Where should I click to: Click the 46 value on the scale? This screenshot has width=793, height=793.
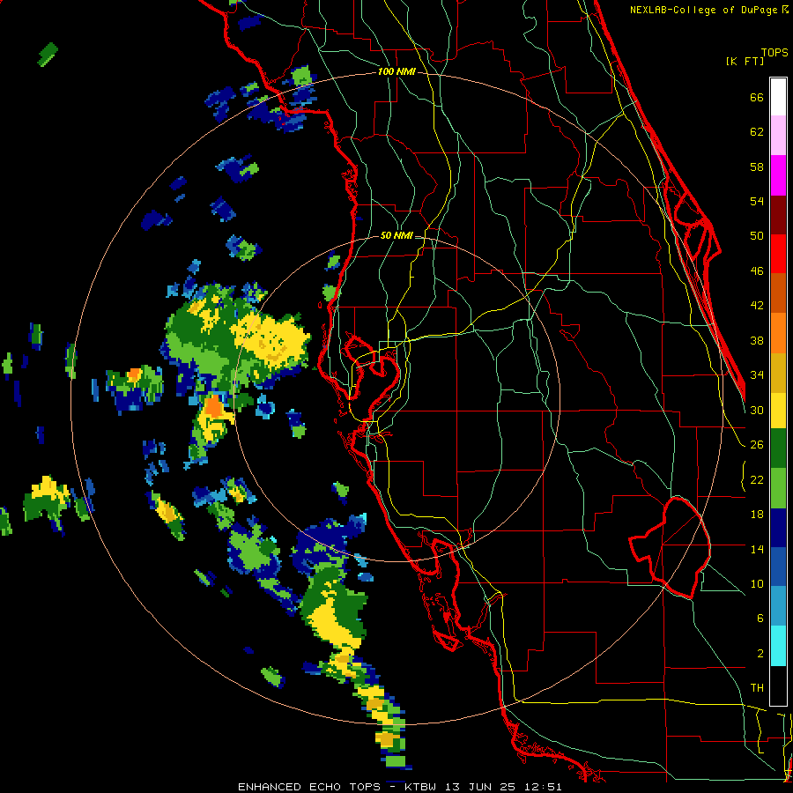click(x=757, y=271)
